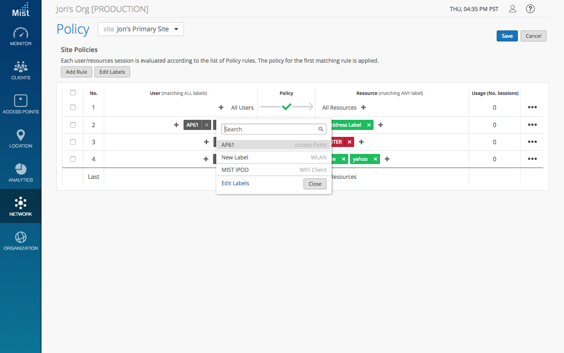Open the Analytics section

point(21,173)
